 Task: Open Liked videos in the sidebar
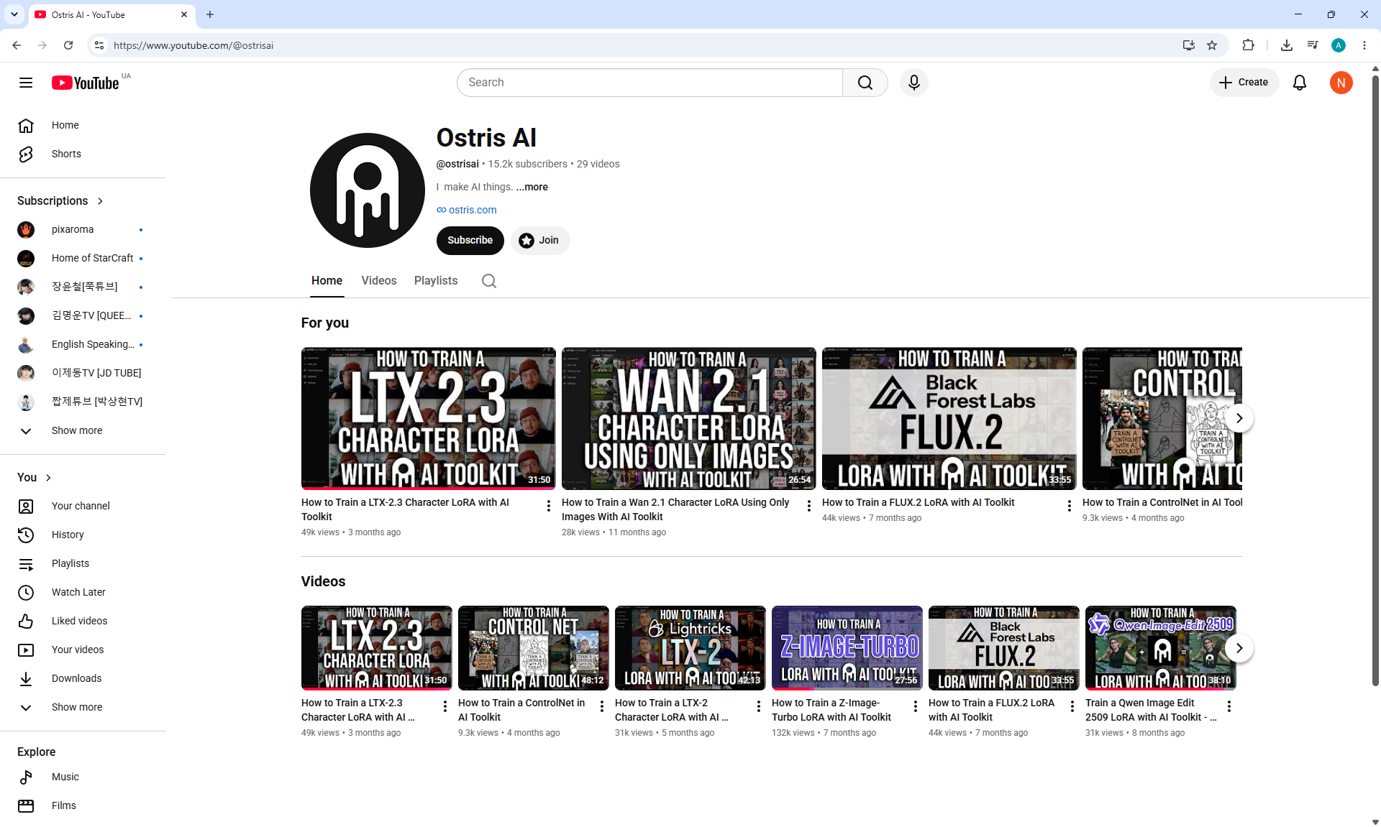pyautogui.click(x=83, y=621)
